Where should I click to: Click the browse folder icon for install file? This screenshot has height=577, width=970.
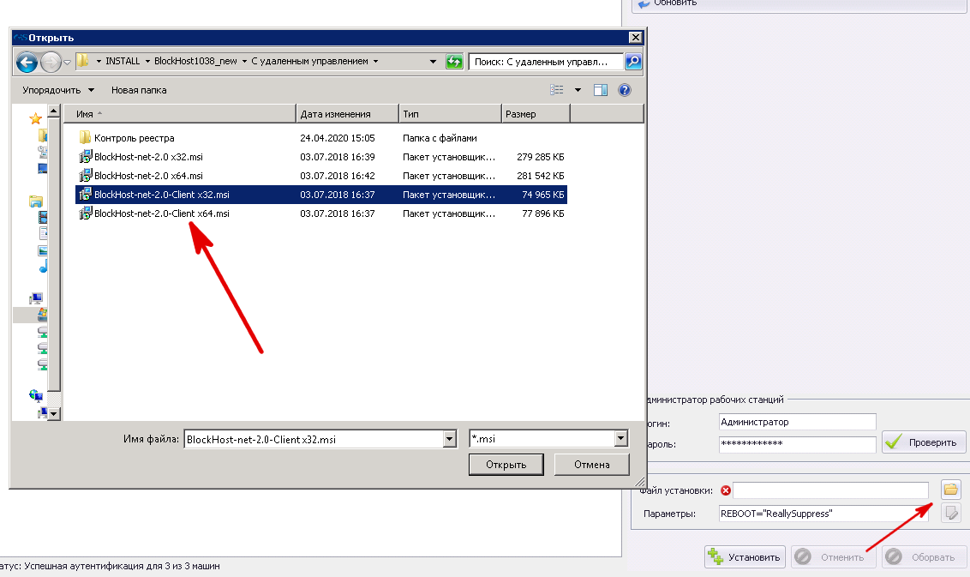(951, 489)
